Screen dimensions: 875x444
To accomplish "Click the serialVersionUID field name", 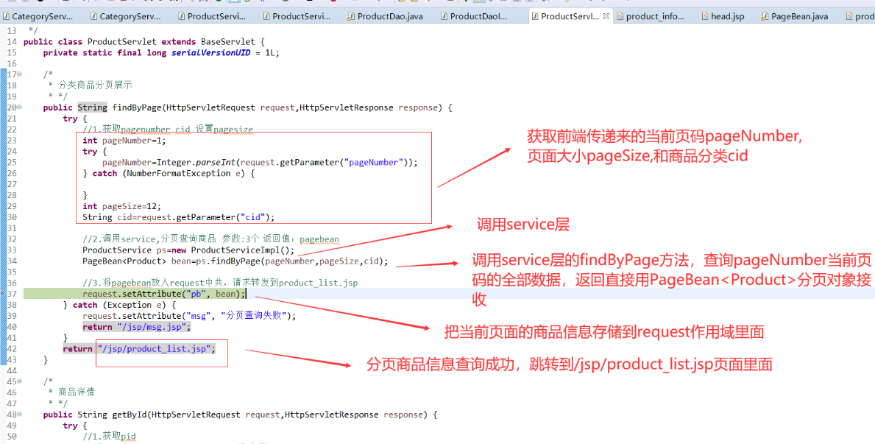I will 211,53.
